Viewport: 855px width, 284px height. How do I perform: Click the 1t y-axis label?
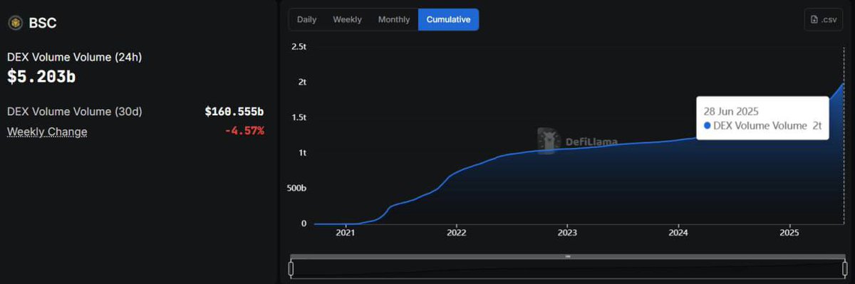(x=302, y=153)
